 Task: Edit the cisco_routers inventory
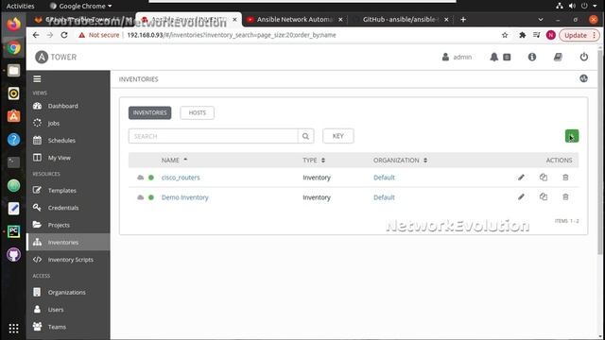pos(521,178)
